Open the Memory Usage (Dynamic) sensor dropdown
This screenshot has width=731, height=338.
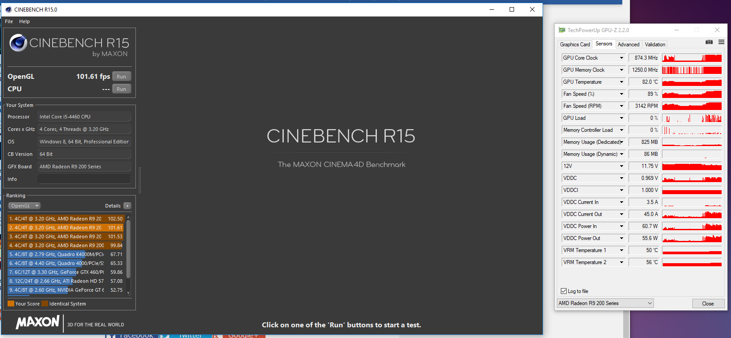pos(621,154)
